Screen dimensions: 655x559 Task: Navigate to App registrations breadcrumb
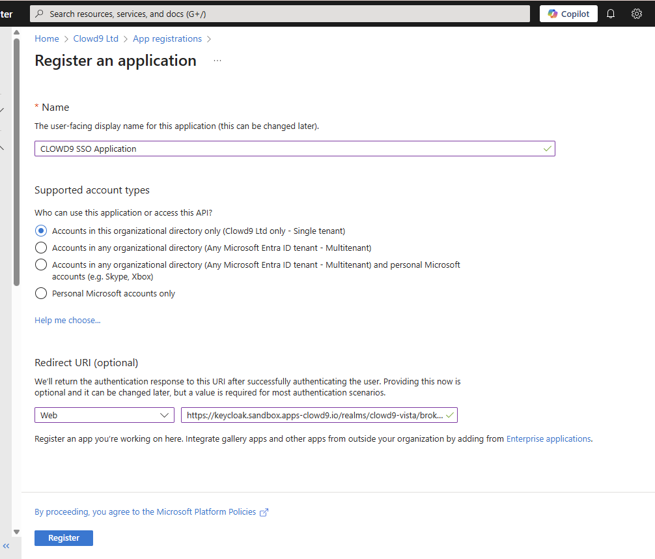[x=167, y=39]
